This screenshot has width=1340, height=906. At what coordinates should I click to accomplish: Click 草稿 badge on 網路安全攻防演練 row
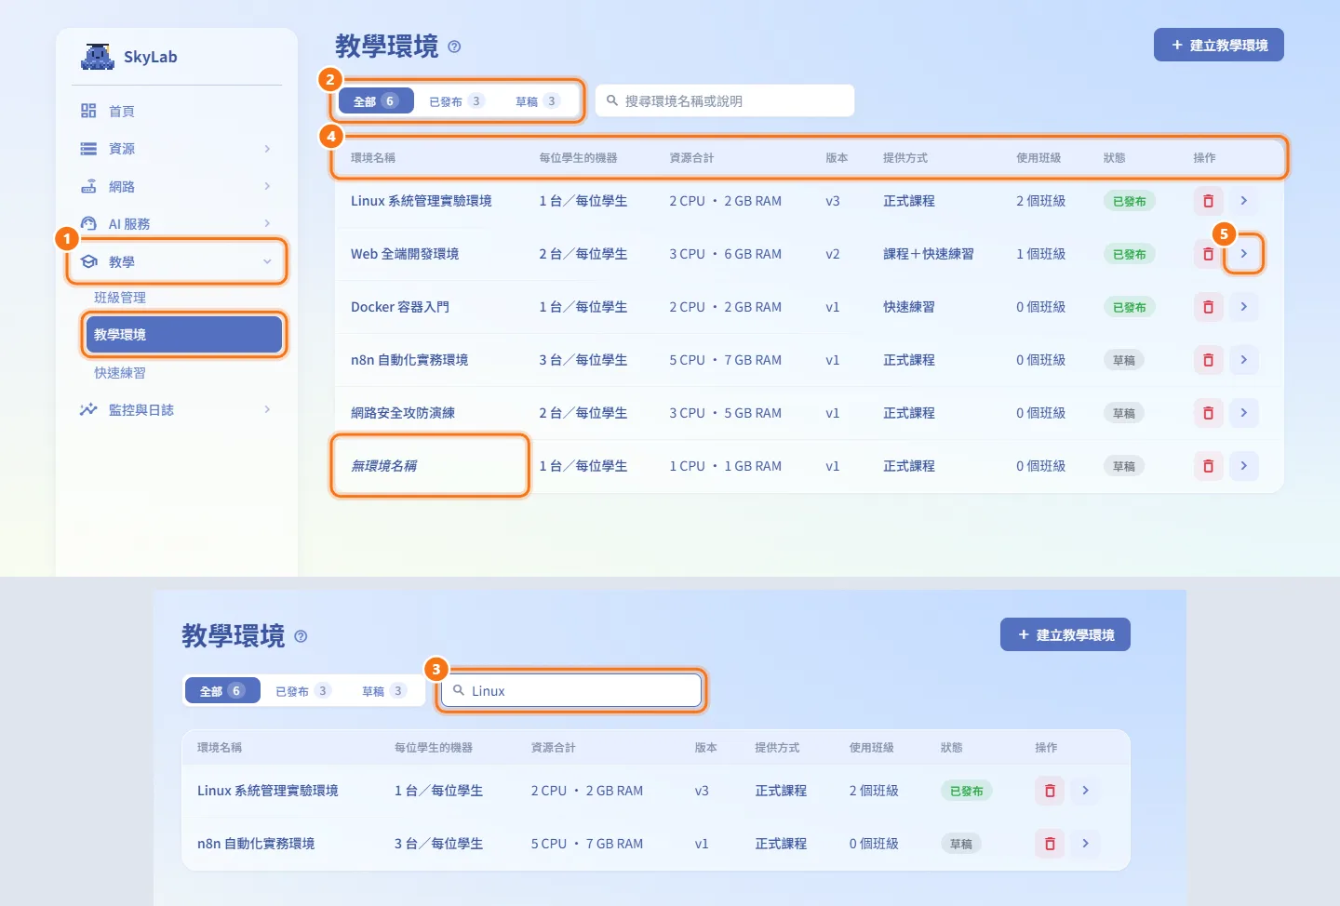(1124, 413)
